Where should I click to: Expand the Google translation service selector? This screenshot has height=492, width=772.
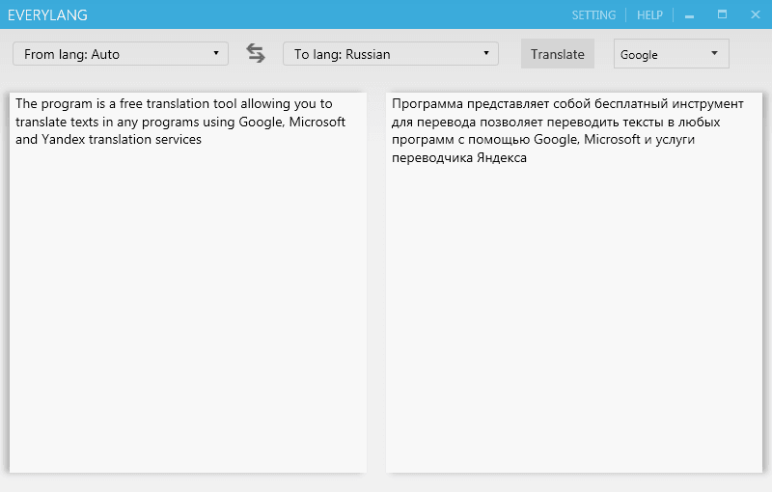tap(671, 54)
